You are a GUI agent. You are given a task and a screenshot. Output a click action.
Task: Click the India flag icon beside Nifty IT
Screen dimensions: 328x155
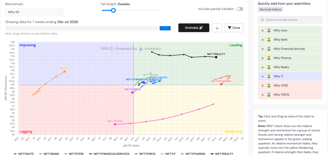pos(269,76)
